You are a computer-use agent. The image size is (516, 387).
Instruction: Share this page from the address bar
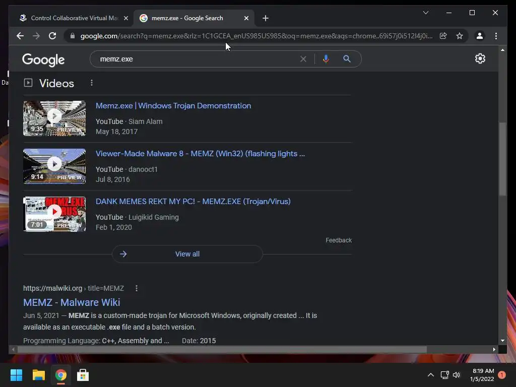pyautogui.click(x=443, y=36)
